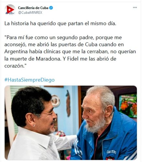Click the bearded man in blue jacket

(x=104, y=124)
